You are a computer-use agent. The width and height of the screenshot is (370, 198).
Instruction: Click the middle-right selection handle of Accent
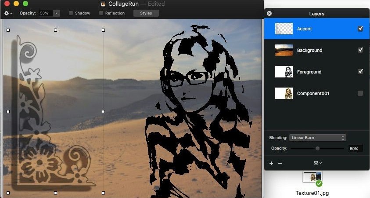tap(103, 111)
